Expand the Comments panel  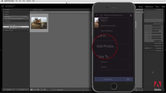(x=163, y=51)
